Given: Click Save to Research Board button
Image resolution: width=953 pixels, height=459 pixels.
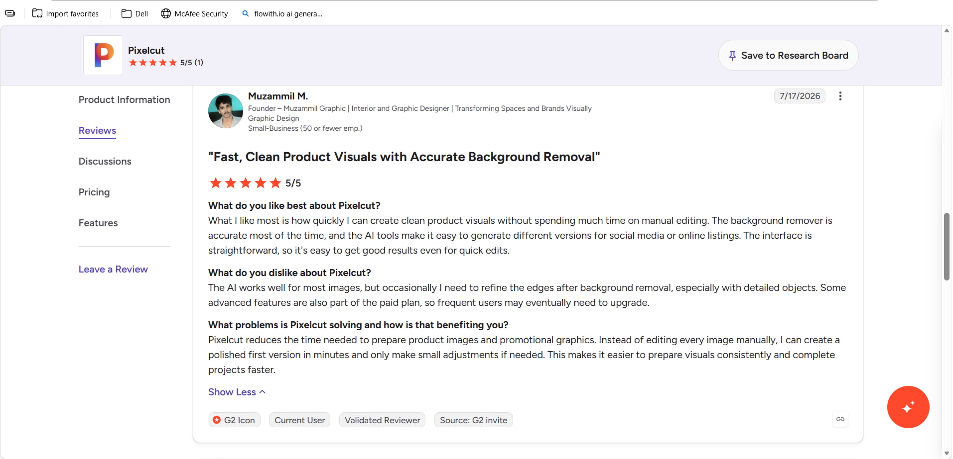Looking at the screenshot, I should pos(788,55).
